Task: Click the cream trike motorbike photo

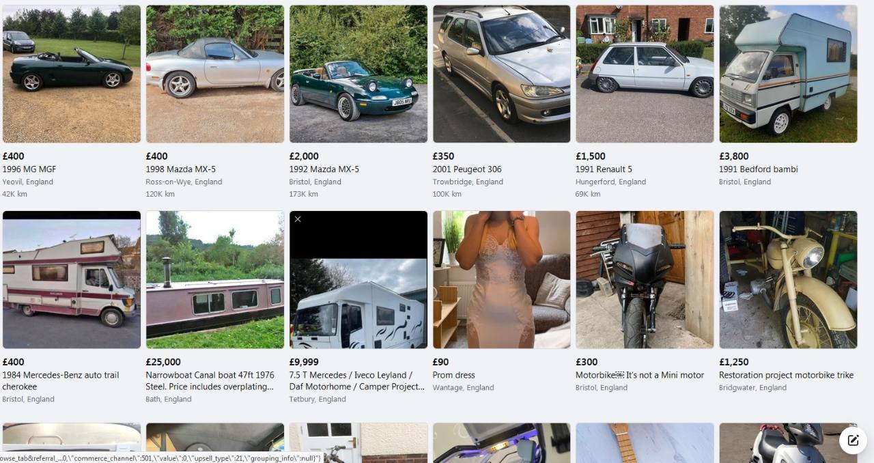Action: [788, 280]
